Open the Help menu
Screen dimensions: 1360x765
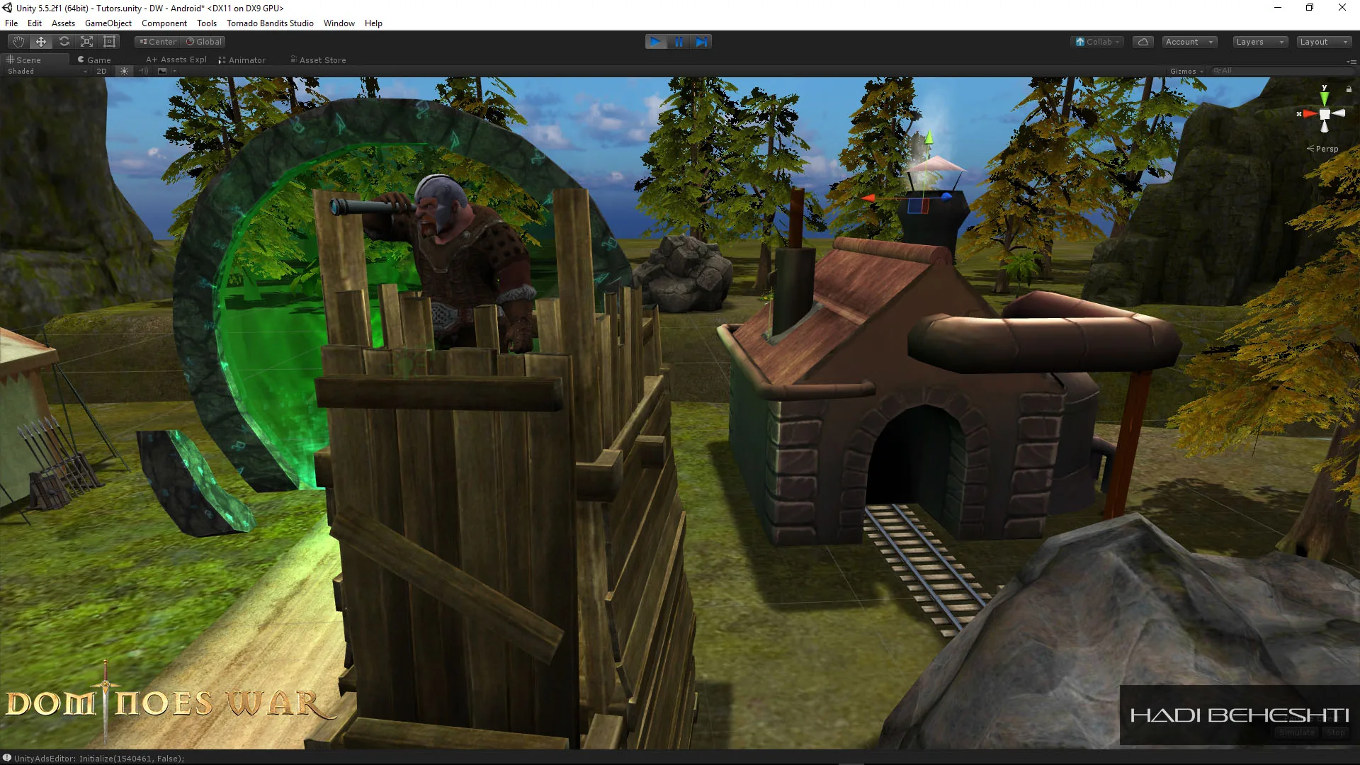pyautogui.click(x=373, y=23)
